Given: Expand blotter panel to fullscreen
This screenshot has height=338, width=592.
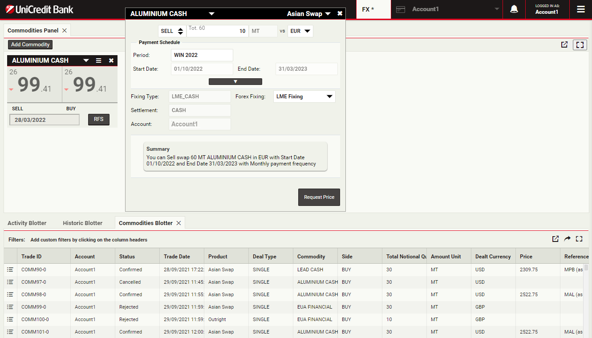Looking at the screenshot, I should (579, 239).
